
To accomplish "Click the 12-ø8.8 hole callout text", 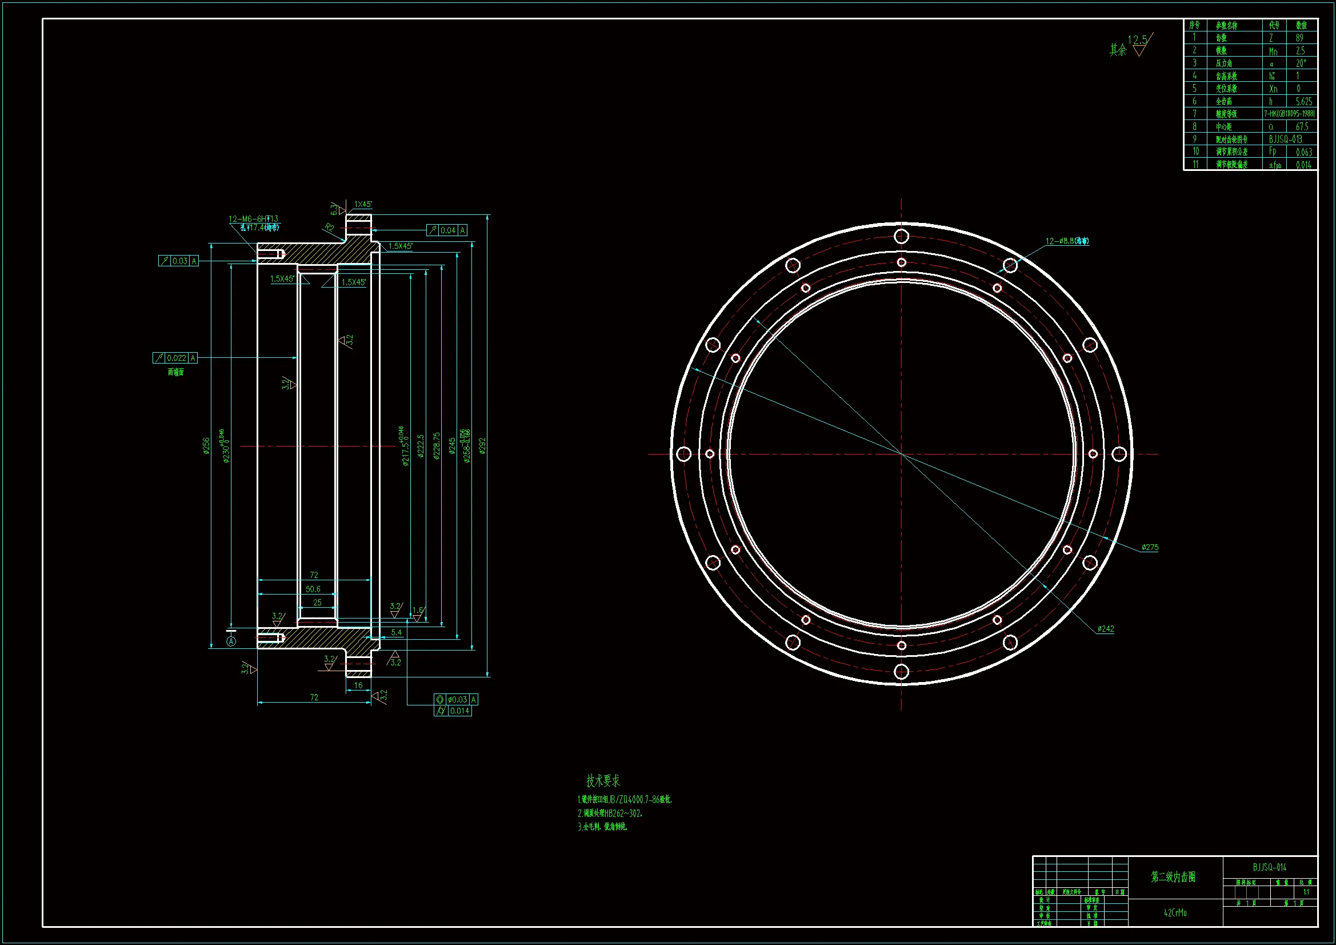I will coord(1067,241).
